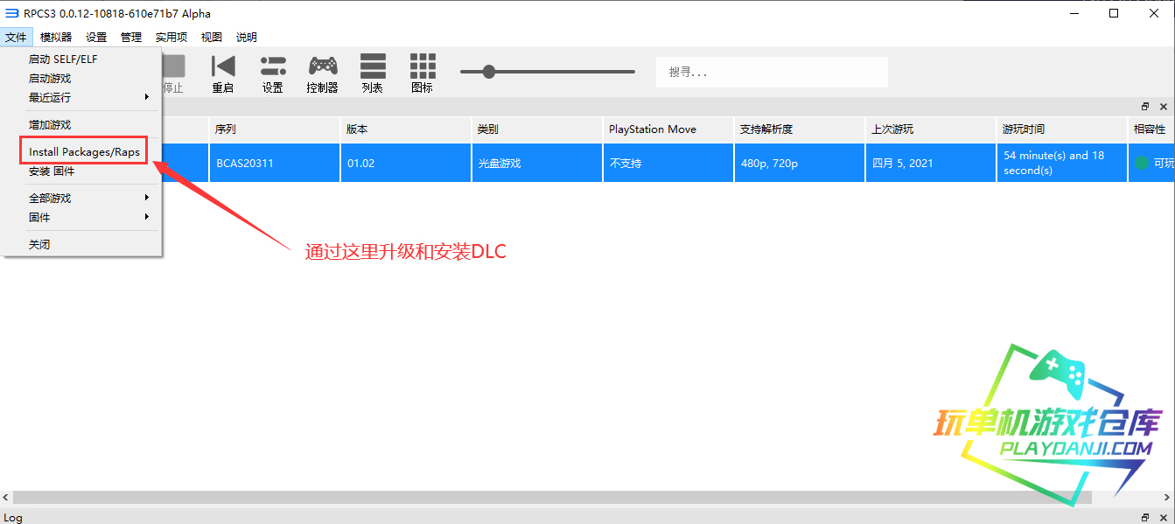1175x524 pixels.
Task: Open the 模拟器 emulator menu
Action: point(56,37)
